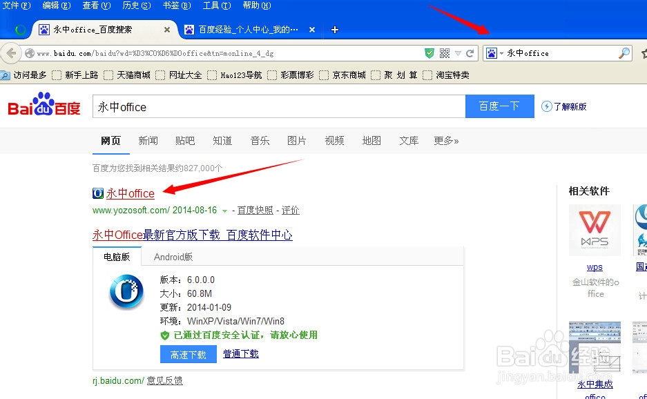Click the 永中office result favicon icon

98,193
